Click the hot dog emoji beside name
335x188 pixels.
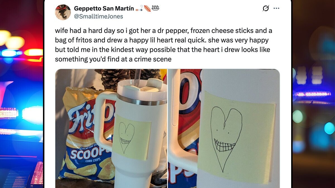[147, 9]
